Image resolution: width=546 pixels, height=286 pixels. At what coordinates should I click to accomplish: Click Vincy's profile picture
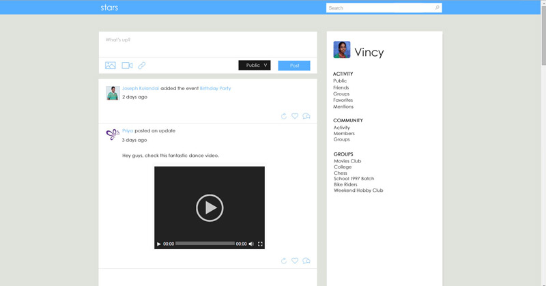(x=342, y=49)
